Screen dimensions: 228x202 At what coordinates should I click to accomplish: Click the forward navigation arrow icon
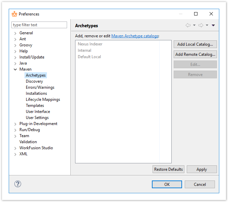[x=201, y=25]
